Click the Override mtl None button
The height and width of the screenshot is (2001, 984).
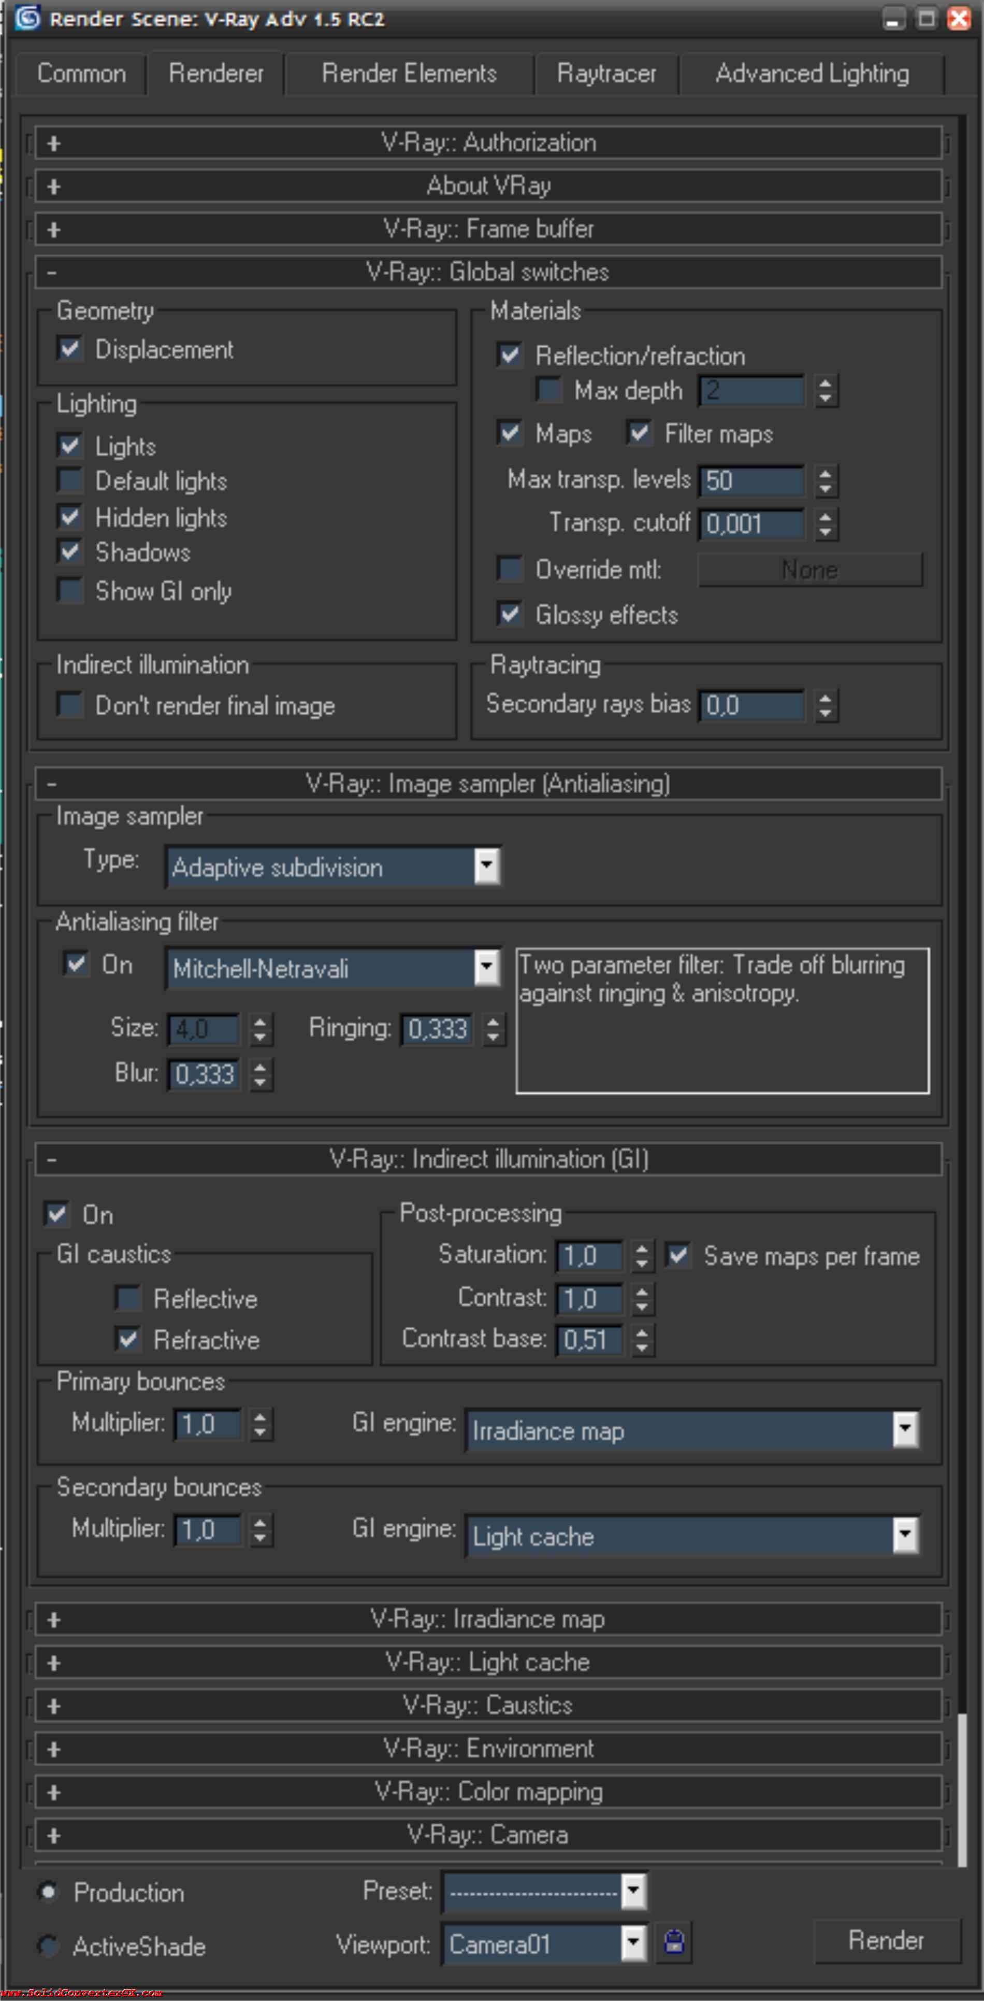[809, 570]
